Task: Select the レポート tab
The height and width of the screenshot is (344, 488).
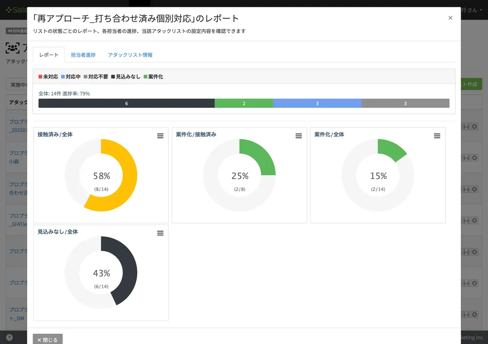Action: pos(49,55)
